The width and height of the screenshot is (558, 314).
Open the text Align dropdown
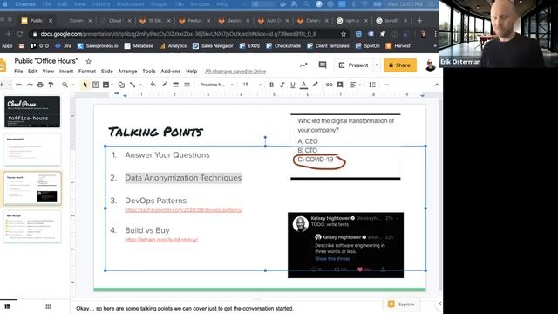tap(356, 85)
